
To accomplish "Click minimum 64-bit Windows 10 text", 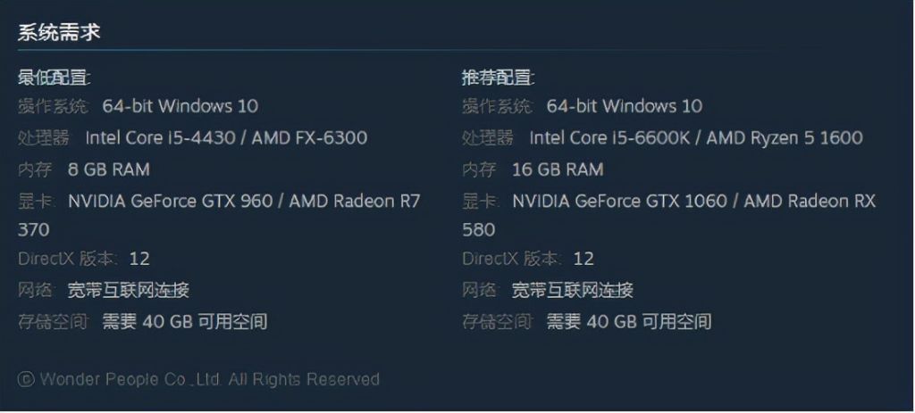I will (180, 106).
